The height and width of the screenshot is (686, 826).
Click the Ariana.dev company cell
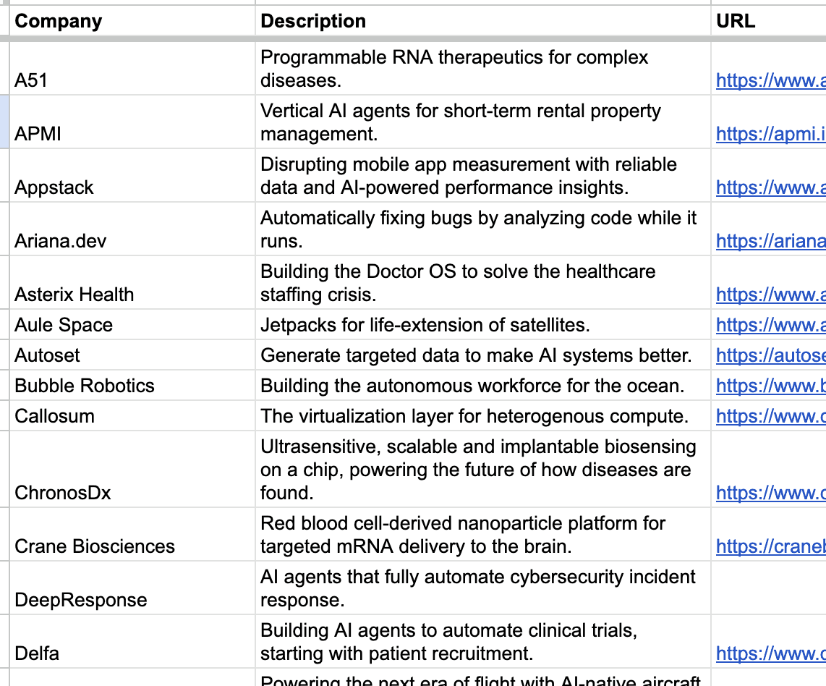coord(132,229)
